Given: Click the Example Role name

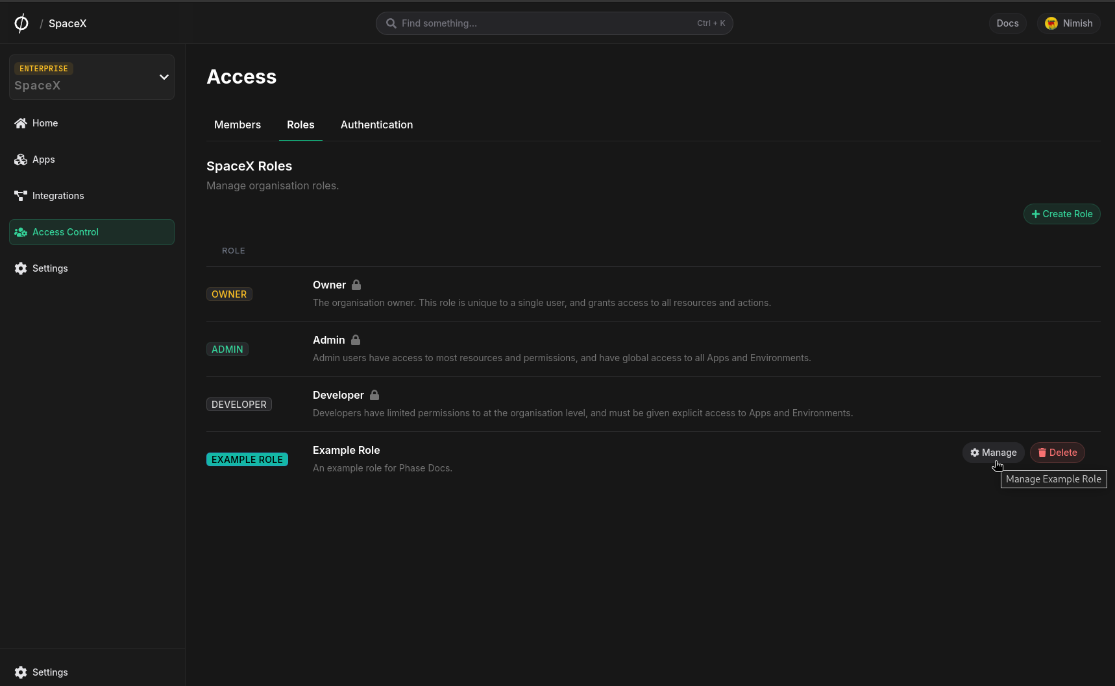Looking at the screenshot, I should [346, 450].
